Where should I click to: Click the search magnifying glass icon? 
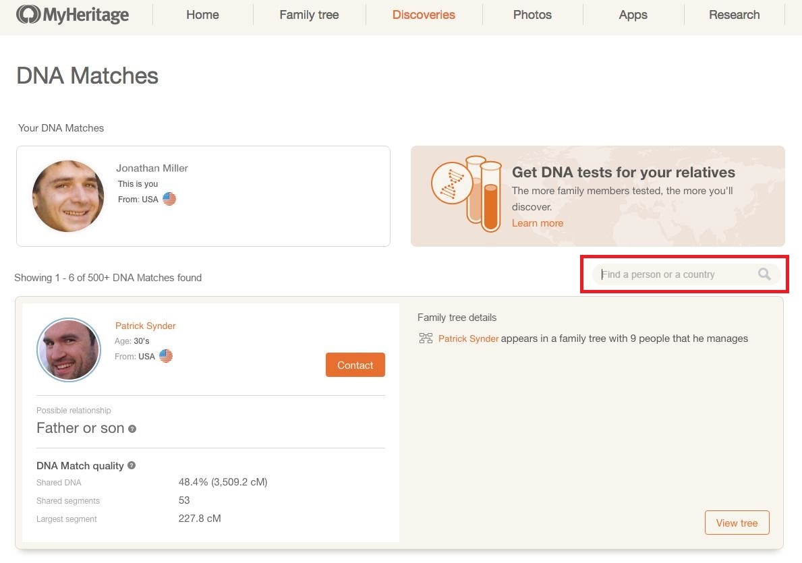[x=764, y=274]
